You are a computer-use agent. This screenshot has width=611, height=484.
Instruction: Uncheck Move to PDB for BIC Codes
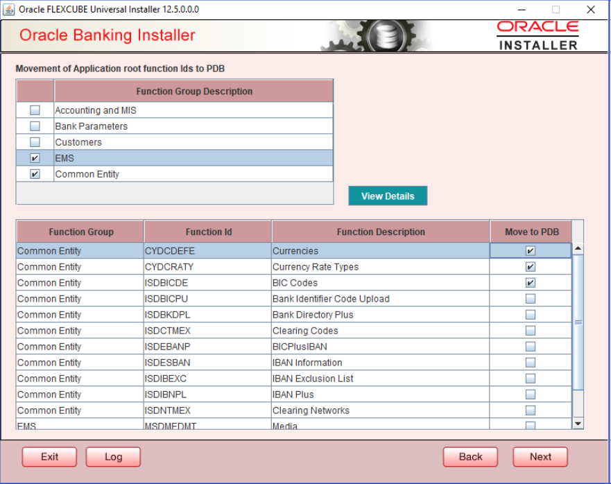(531, 283)
